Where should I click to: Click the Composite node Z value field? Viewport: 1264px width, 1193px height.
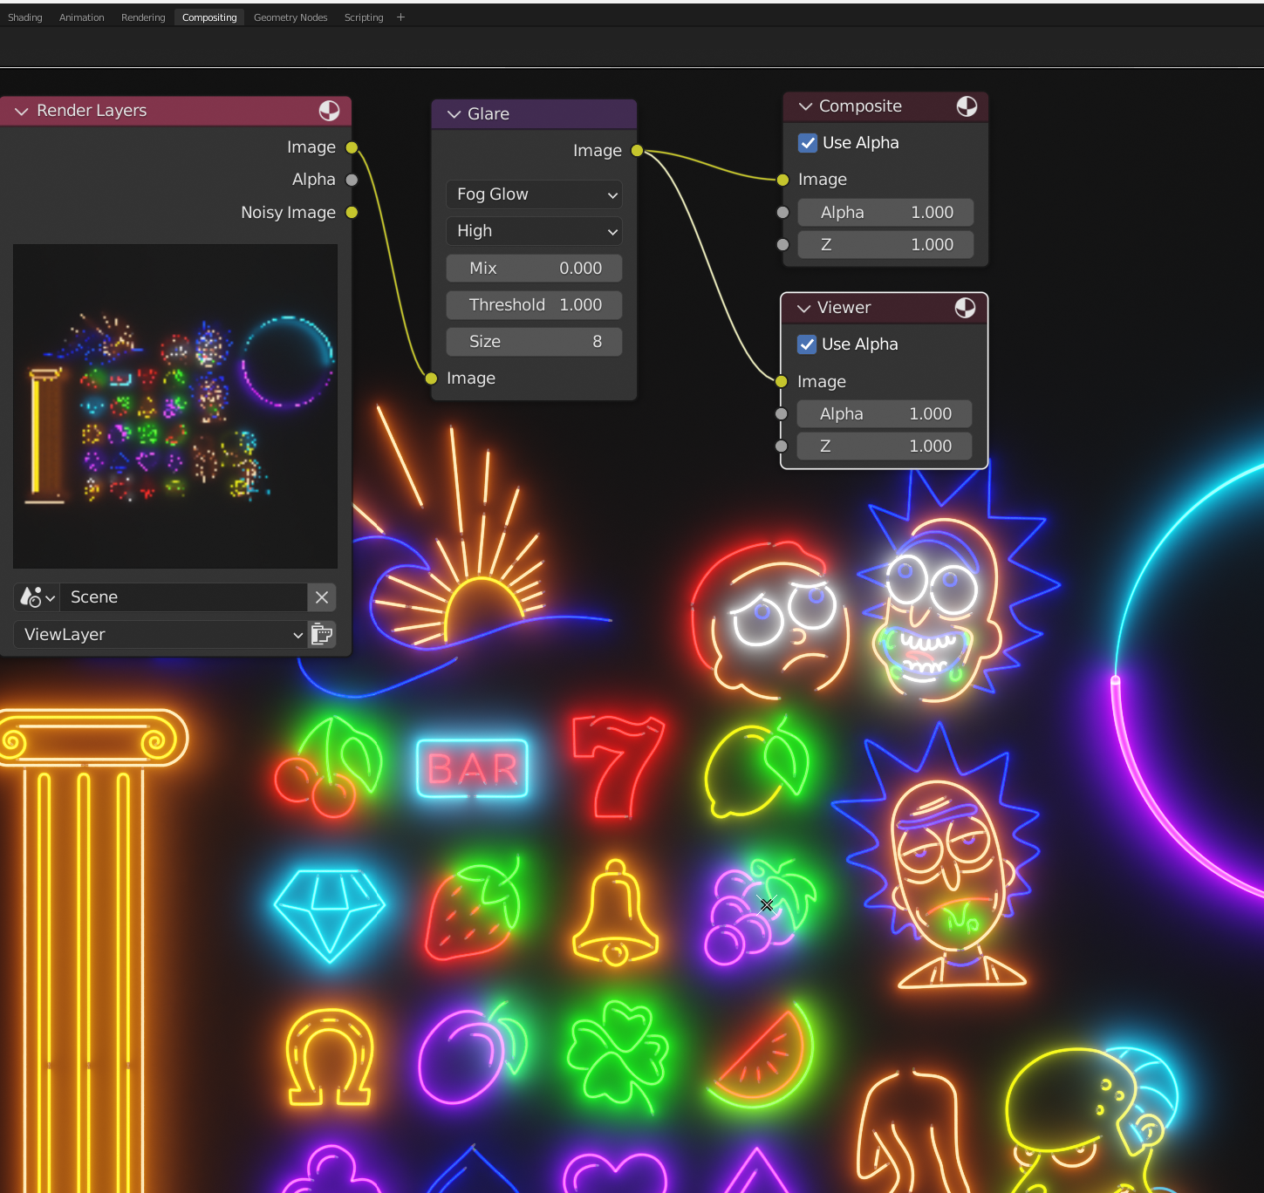885,245
